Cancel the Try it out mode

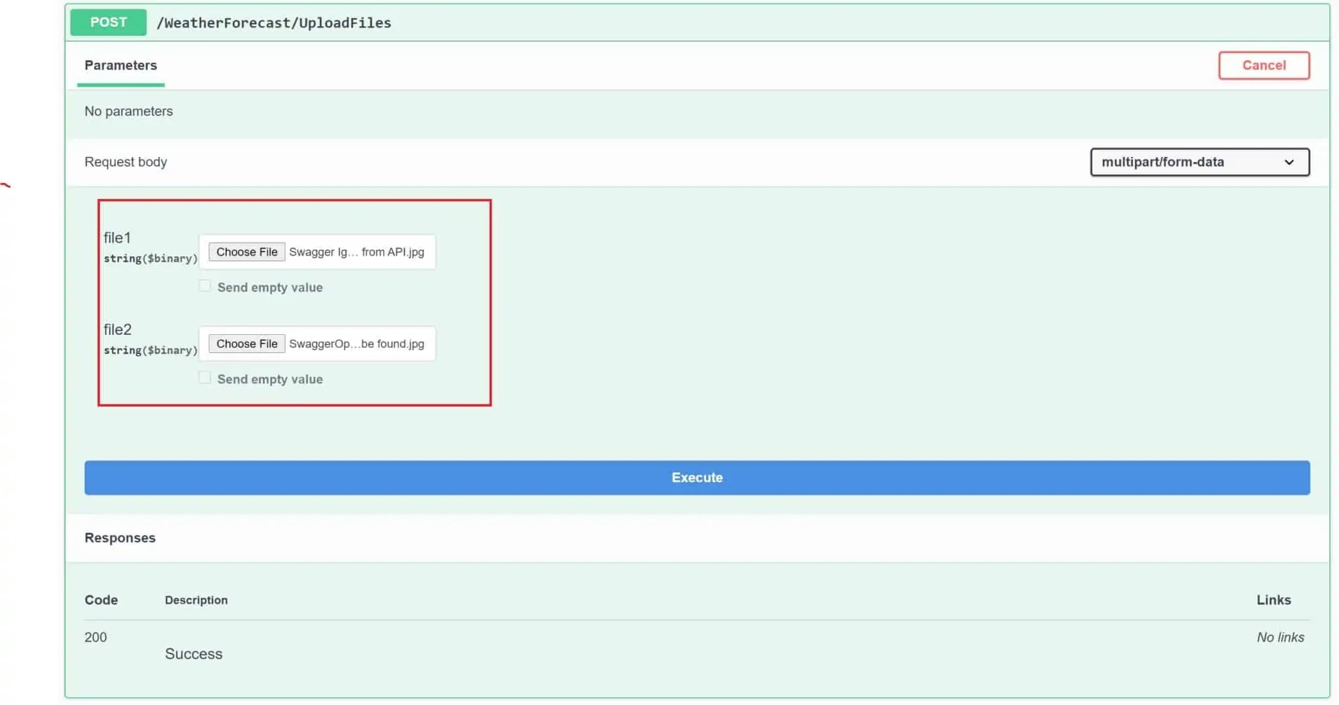click(x=1263, y=65)
